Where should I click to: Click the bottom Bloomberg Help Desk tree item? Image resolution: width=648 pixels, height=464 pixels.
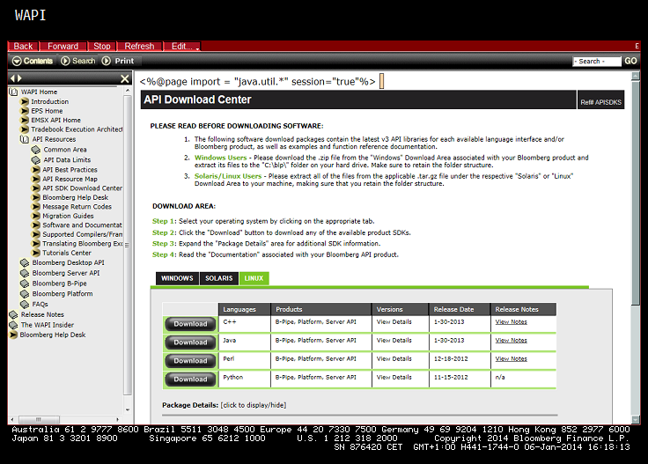point(53,335)
